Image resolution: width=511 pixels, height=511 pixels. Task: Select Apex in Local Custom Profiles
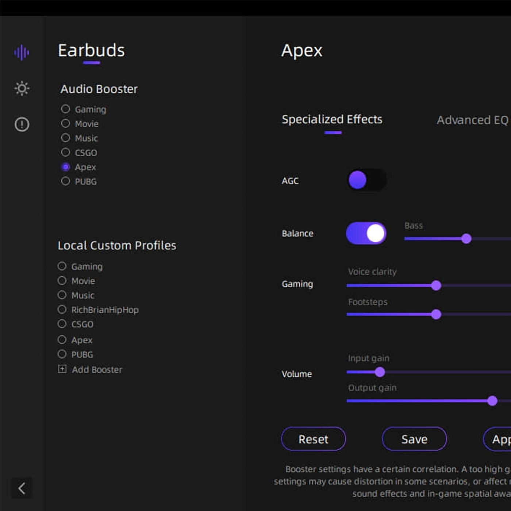[x=62, y=340]
